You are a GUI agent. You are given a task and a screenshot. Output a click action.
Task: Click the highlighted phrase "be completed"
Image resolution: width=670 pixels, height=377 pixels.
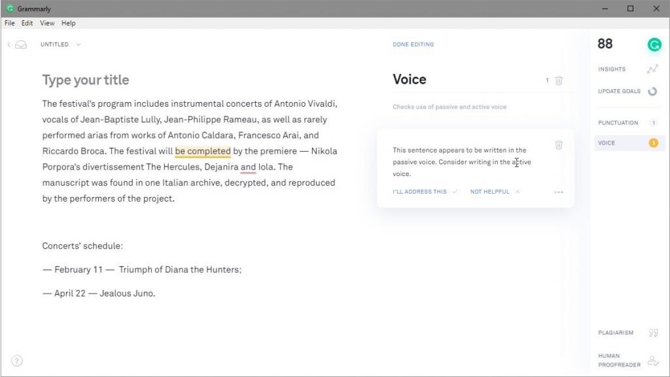pyautogui.click(x=203, y=151)
